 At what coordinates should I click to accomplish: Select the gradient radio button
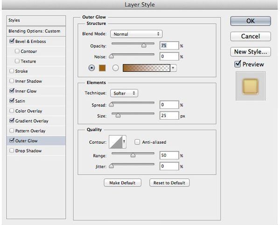click(x=116, y=68)
